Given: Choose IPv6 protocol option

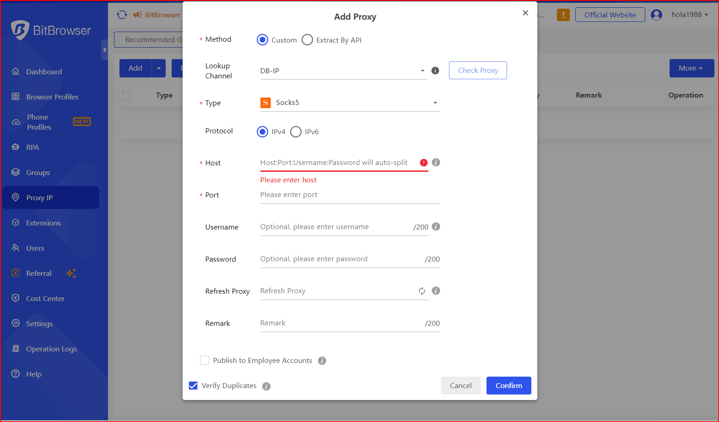Looking at the screenshot, I should [296, 132].
